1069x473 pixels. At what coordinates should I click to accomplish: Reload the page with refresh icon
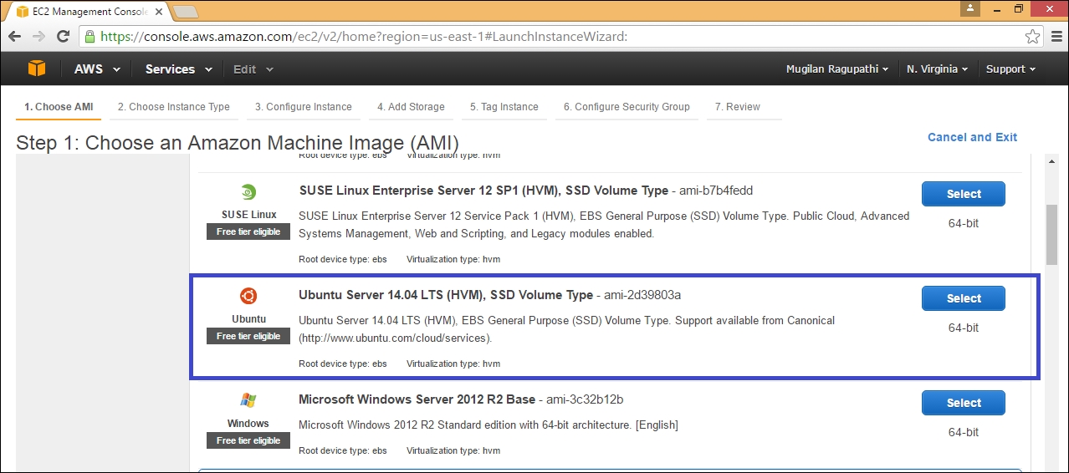point(63,37)
